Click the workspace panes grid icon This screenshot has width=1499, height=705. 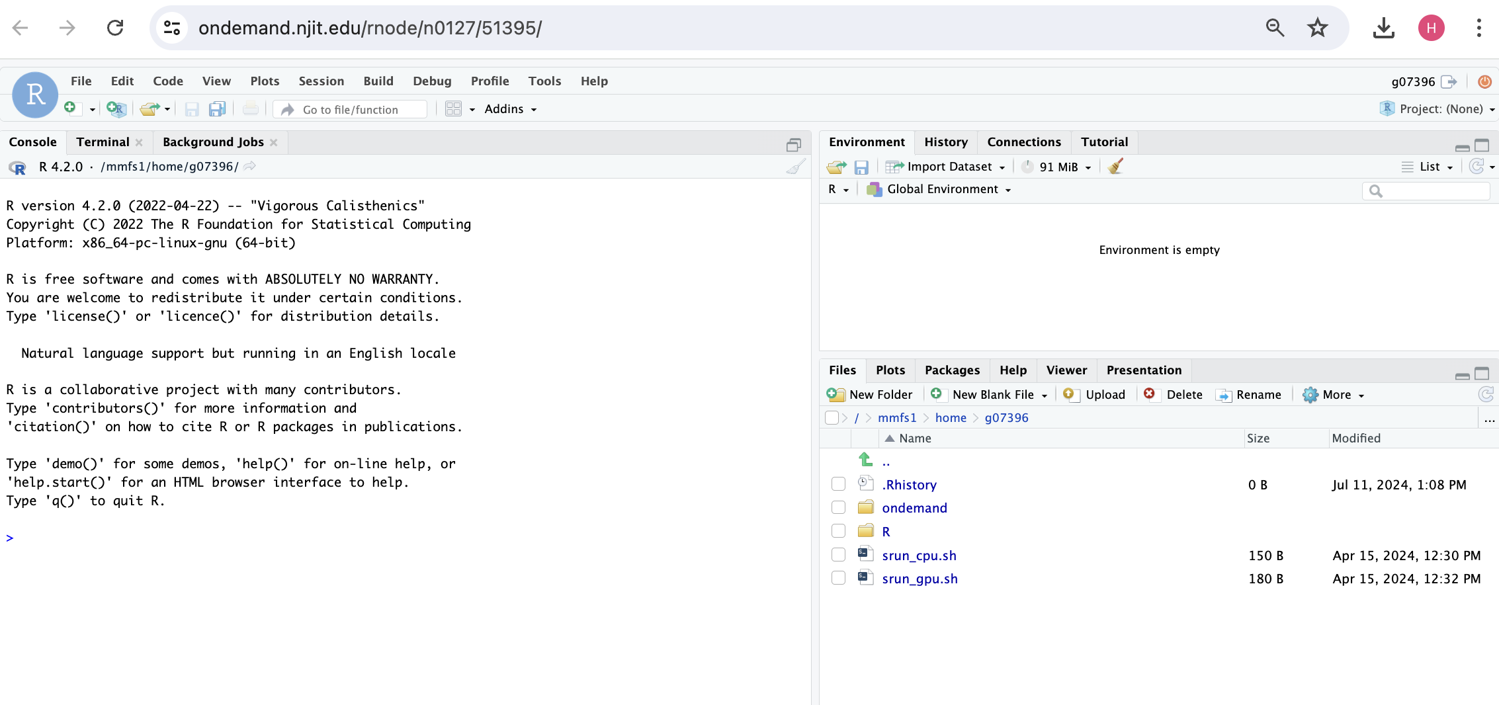click(453, 109)
